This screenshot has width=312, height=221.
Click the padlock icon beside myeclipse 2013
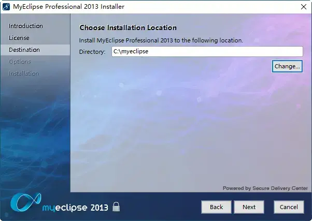(116, 207)
